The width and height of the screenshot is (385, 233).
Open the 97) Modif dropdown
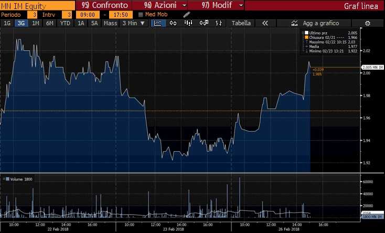(222, 5)
